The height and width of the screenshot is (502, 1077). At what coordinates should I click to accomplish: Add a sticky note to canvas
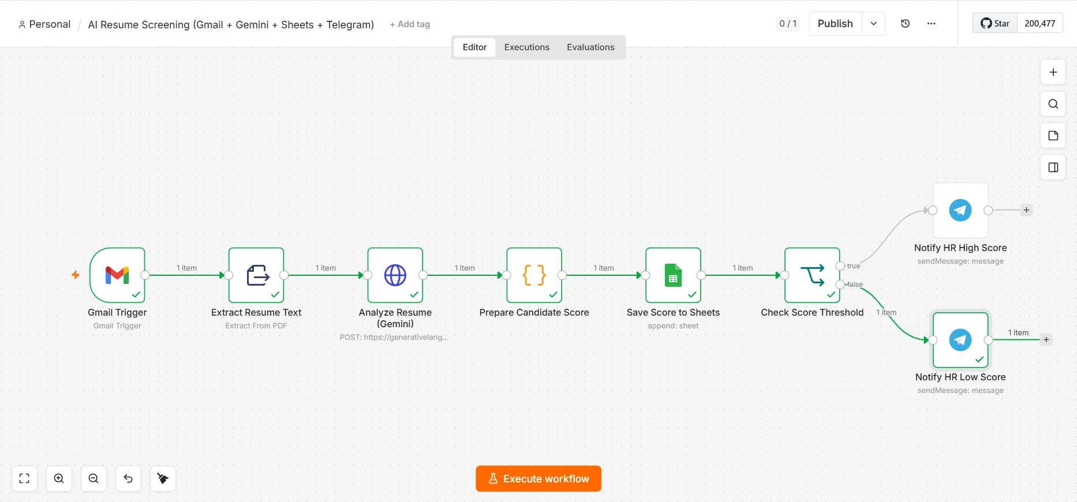point(1053,136)
